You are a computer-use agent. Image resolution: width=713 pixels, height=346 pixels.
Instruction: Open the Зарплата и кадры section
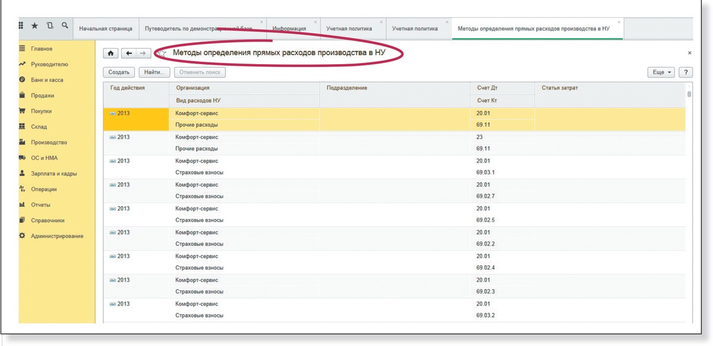pos(53,174)
